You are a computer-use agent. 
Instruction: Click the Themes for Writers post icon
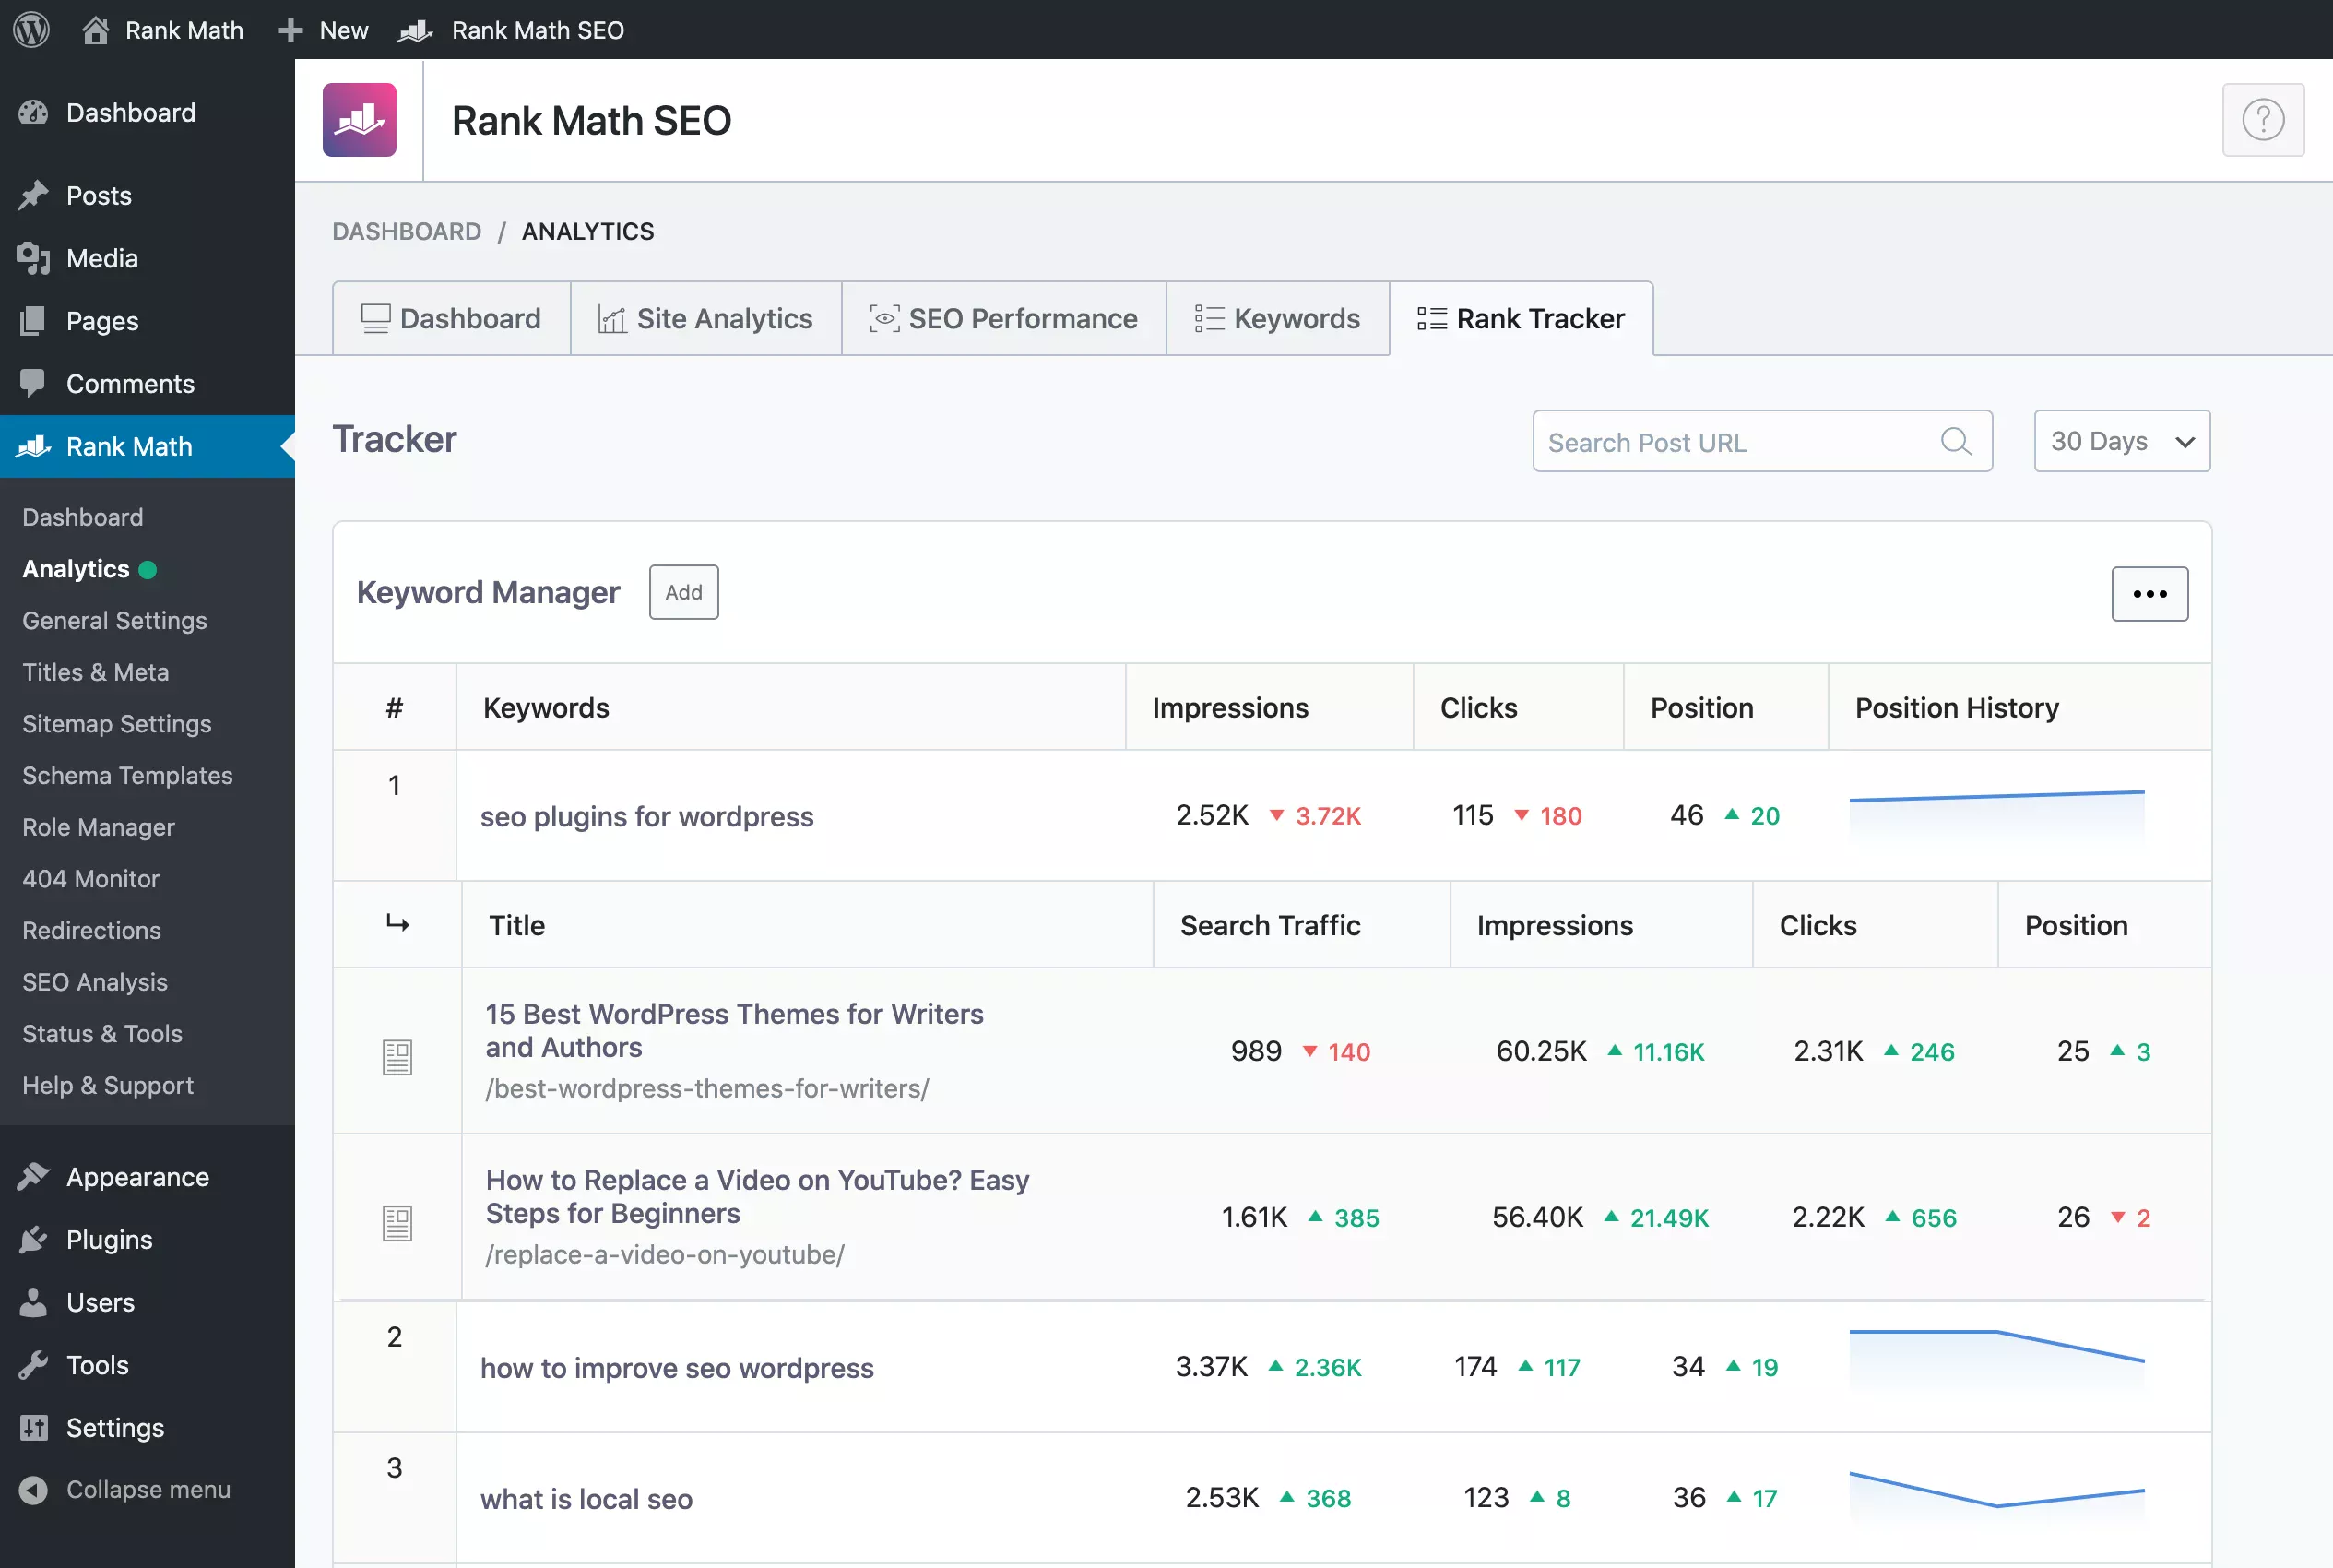tap(397, 1057)
